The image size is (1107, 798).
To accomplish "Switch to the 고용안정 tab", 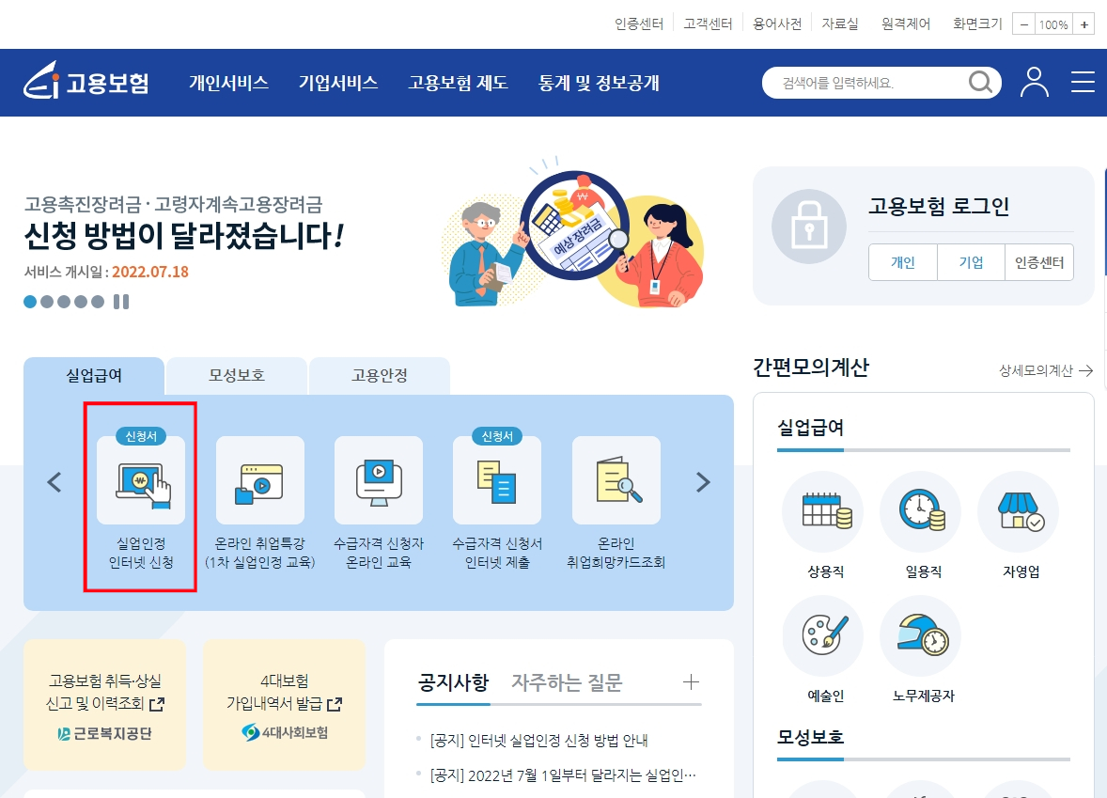I will [x=380, y=376].
